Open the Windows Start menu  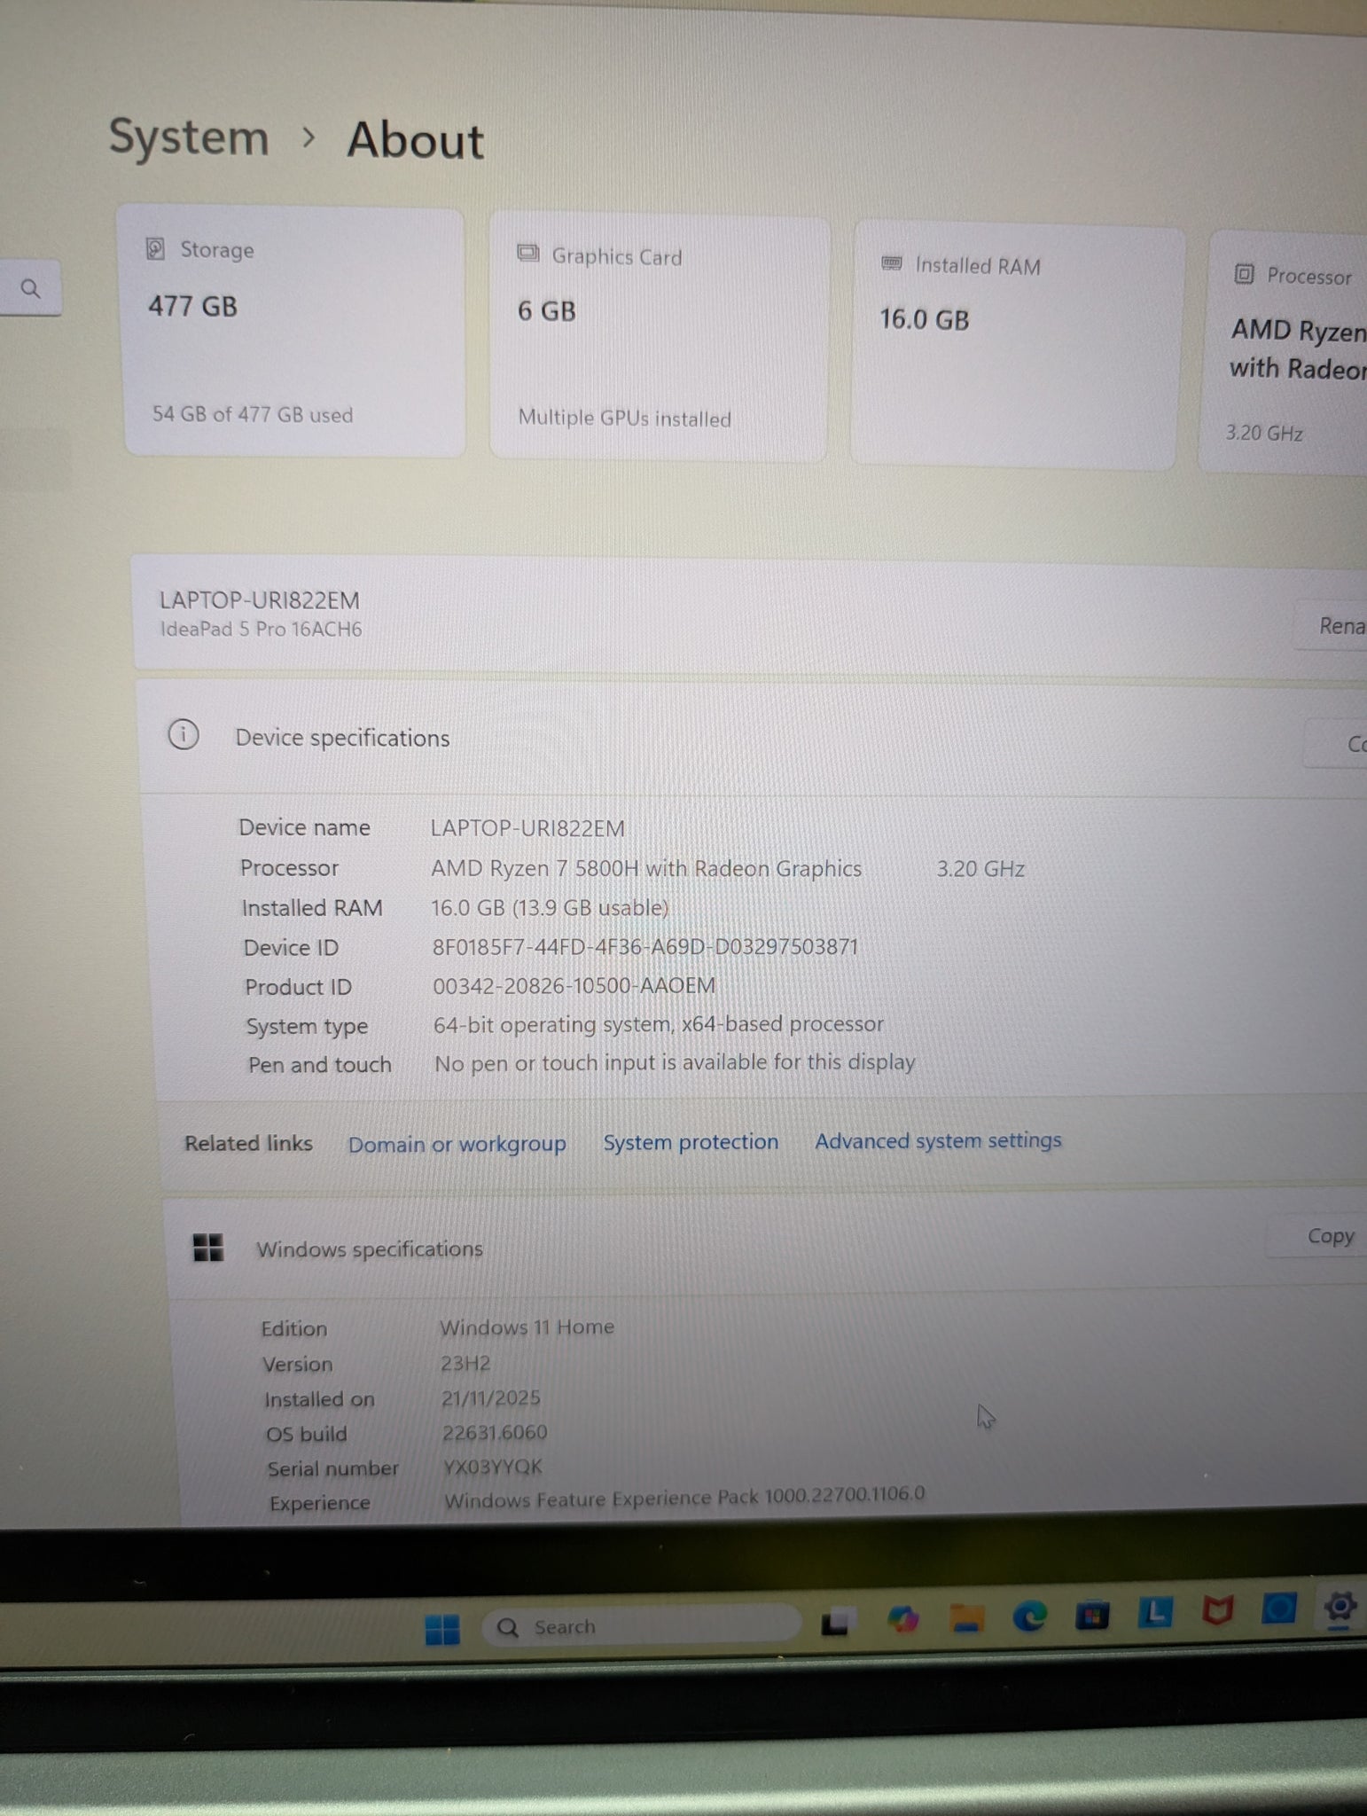click(x=441, y=1628)
